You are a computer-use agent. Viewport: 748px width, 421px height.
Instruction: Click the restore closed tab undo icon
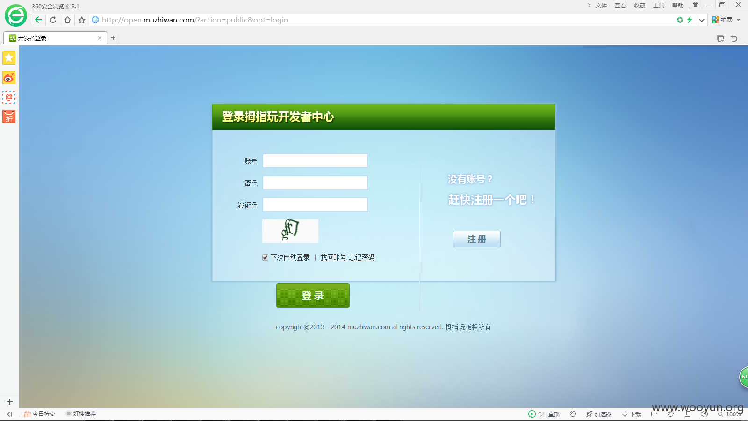[x=734, y=38]
